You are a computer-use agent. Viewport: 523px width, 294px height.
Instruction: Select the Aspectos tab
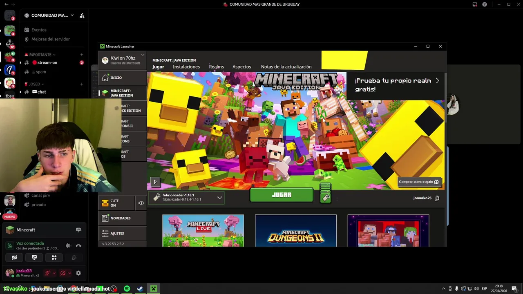click(x=241, y=67)
